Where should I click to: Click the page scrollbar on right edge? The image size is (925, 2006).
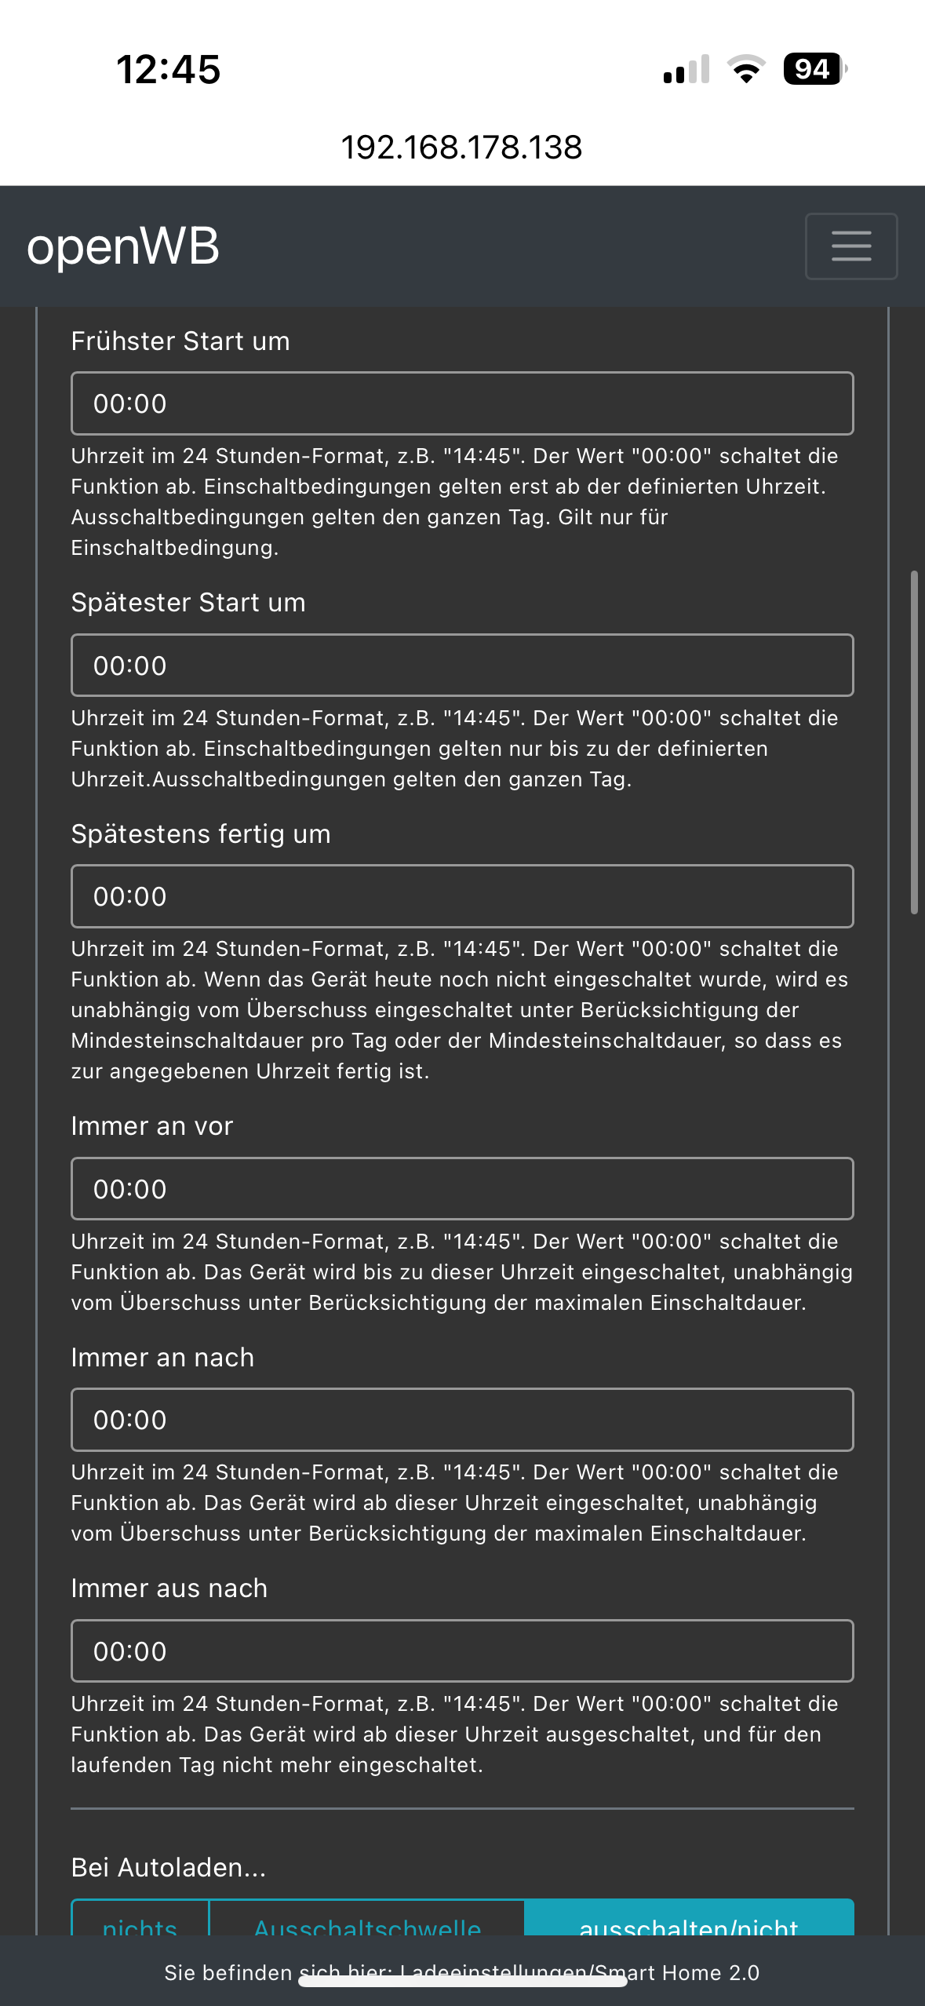pyautogui.click(x=914, y=742)
